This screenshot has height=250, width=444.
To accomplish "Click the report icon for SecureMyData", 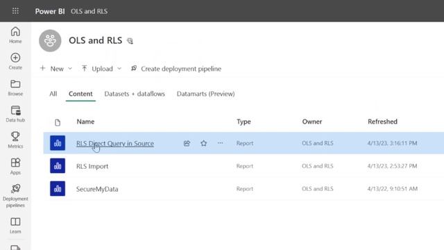I will pos(58,188).
